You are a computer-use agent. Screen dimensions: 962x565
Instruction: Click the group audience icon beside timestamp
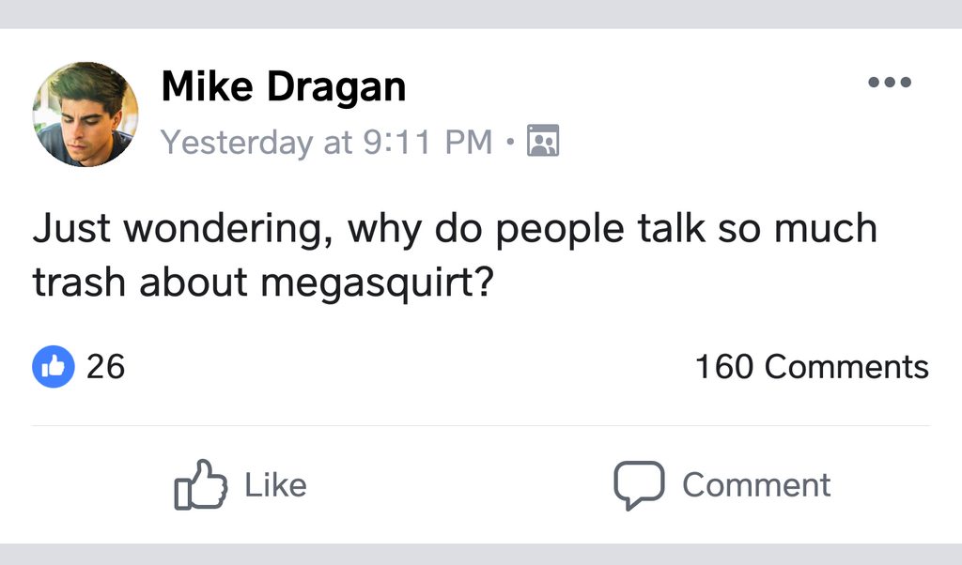(x=543, y=141)
